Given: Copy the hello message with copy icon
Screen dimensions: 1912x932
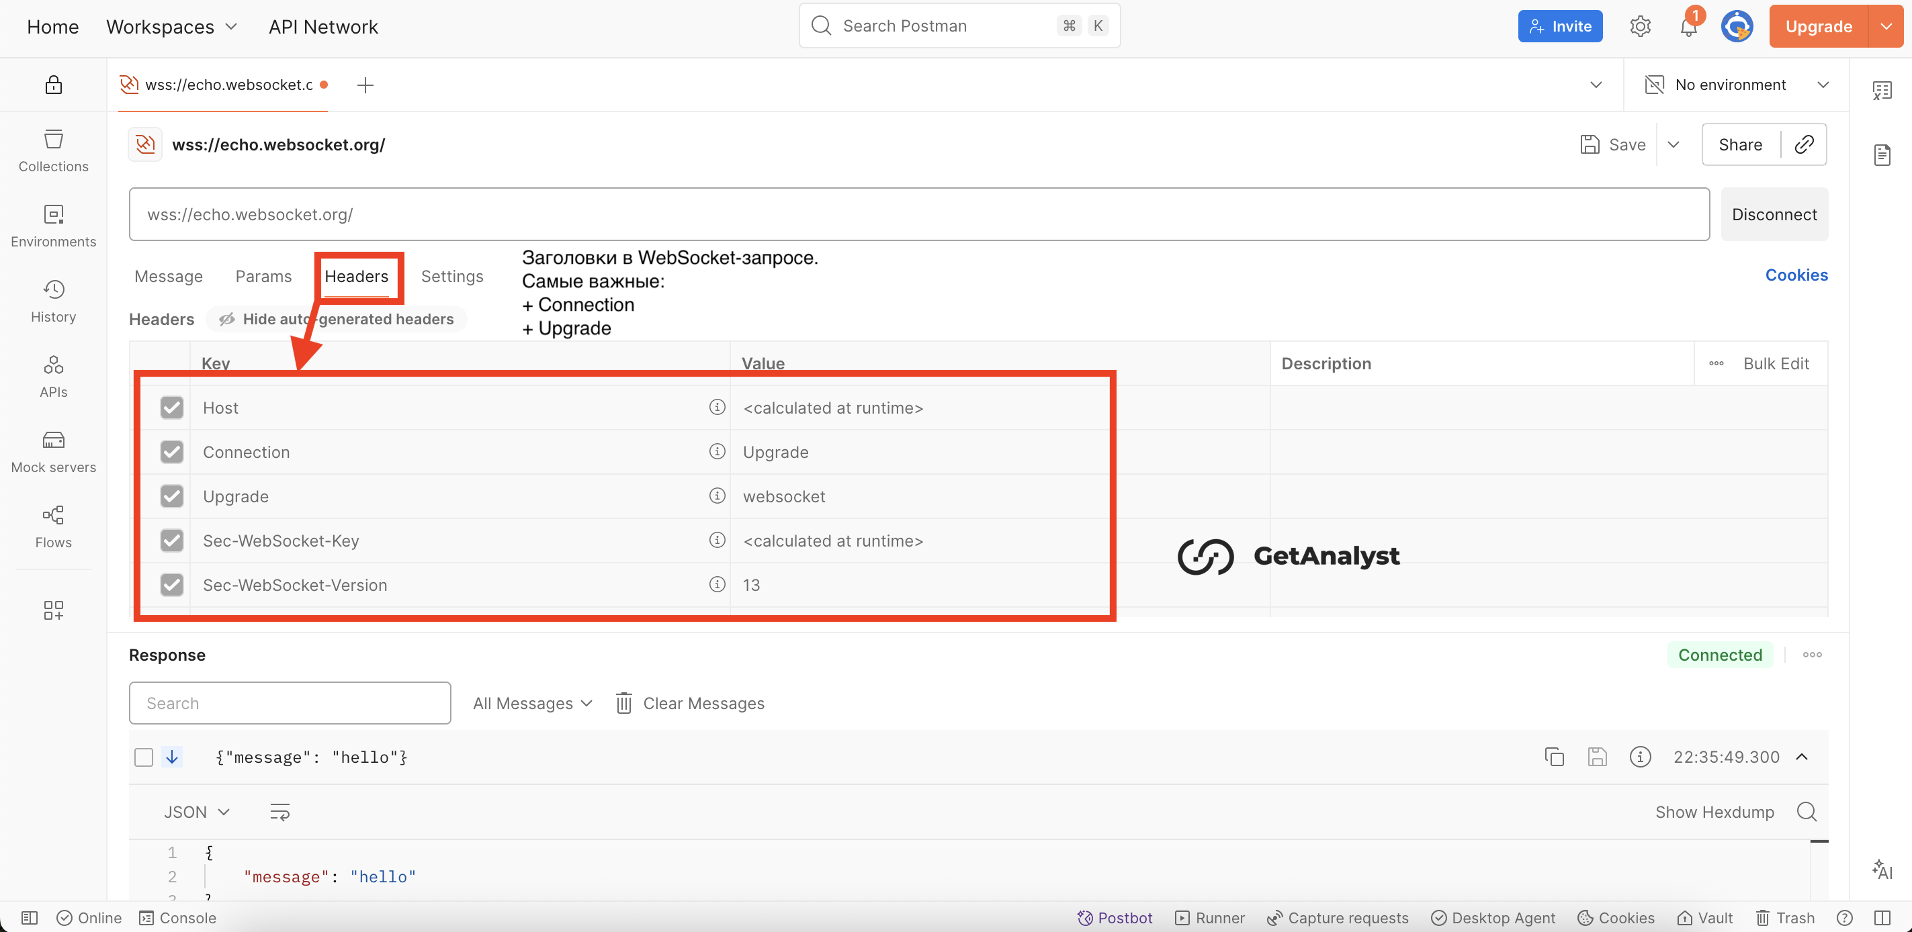Looking at the screenshot, I should [1554, 757].
